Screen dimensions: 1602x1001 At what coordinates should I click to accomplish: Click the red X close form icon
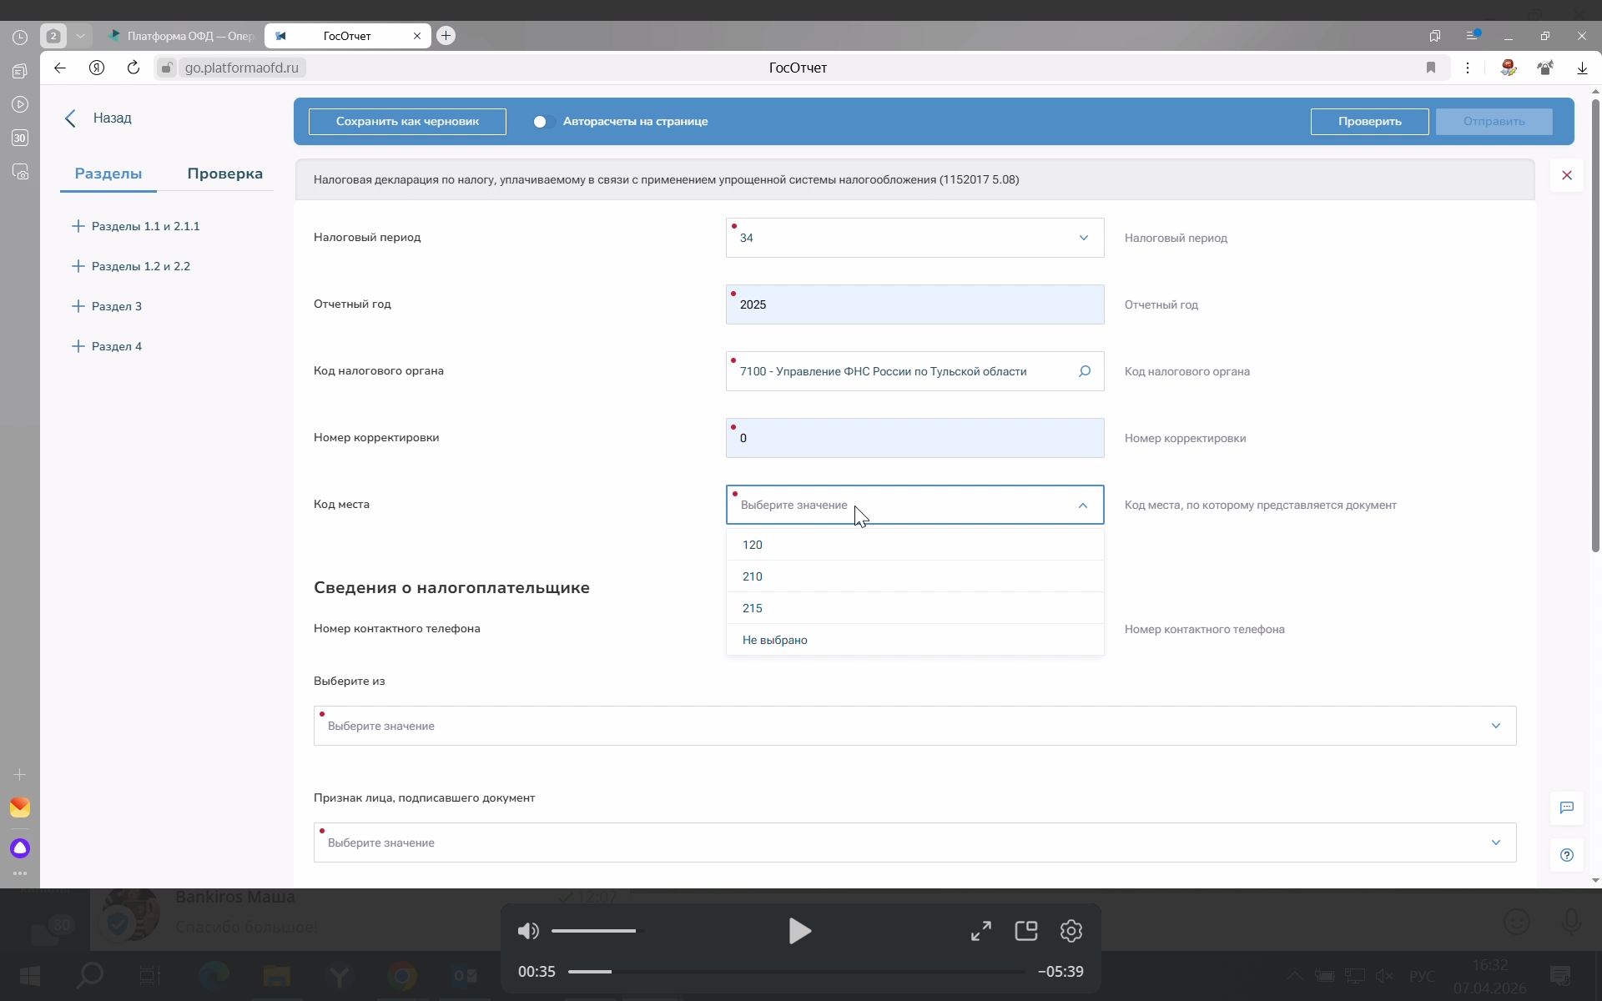coord(1566,175)
